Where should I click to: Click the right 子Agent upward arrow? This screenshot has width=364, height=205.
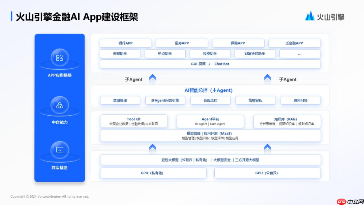point(267,79)
